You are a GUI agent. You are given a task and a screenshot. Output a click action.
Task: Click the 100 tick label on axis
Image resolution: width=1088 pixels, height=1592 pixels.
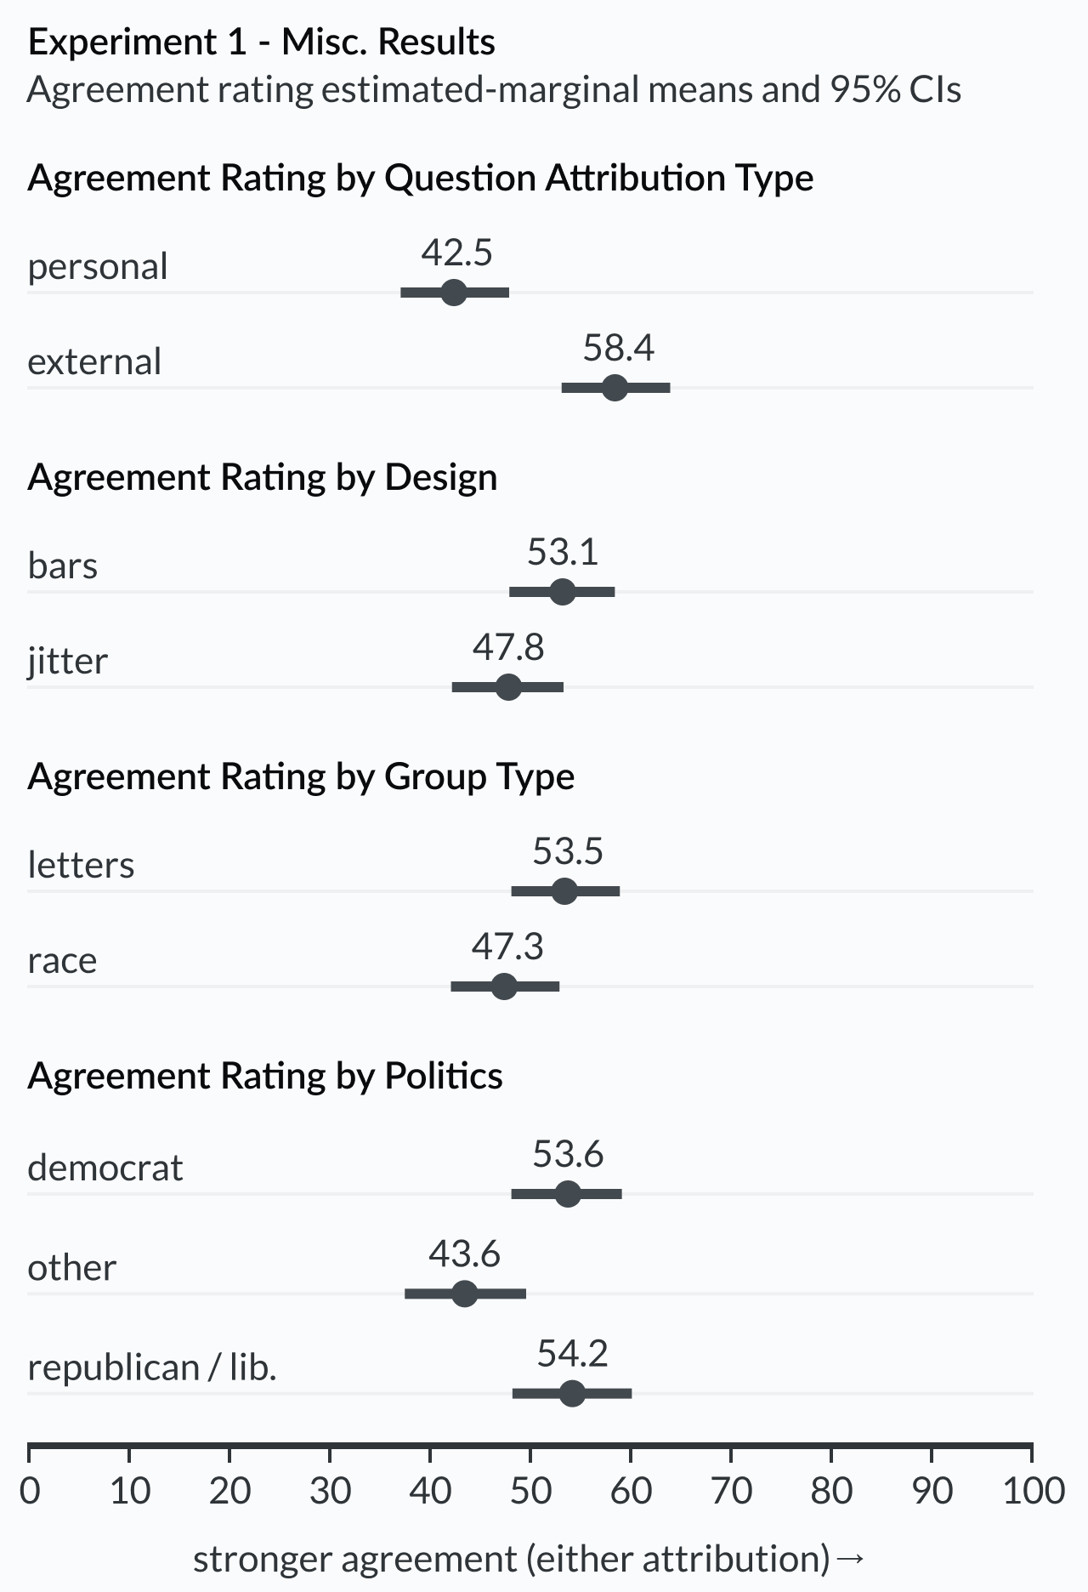[1034, 1491]
